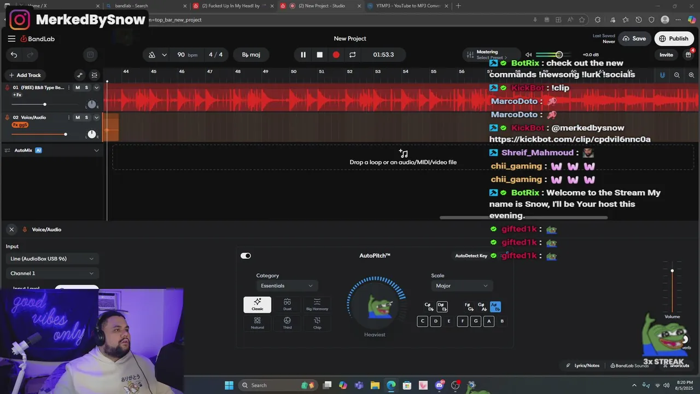Open track 01 three-dot menu

pyautogui.click(x=68, y=88)
